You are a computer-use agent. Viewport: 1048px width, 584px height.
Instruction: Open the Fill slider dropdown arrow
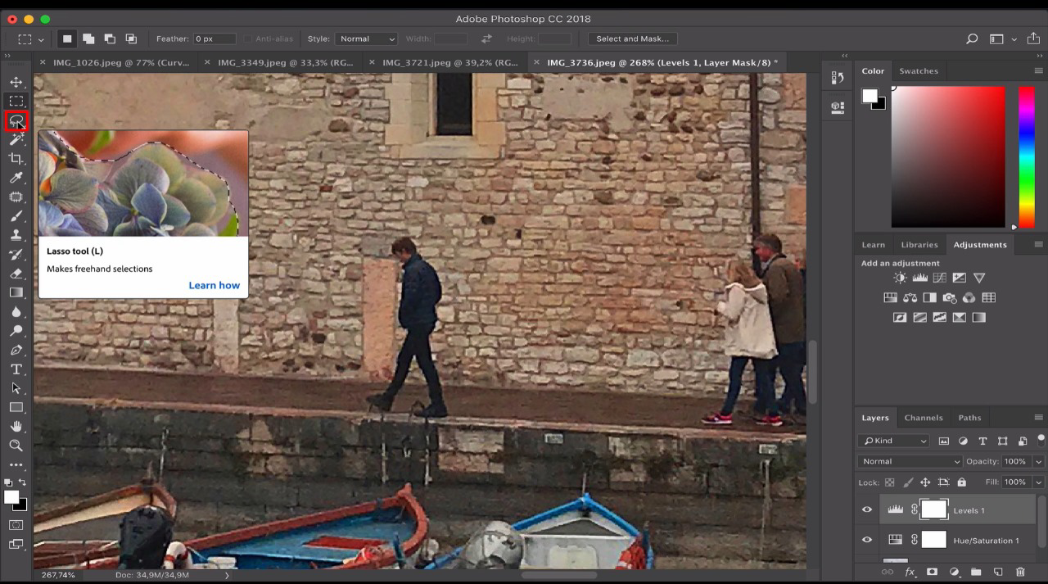pos(1038,482)
